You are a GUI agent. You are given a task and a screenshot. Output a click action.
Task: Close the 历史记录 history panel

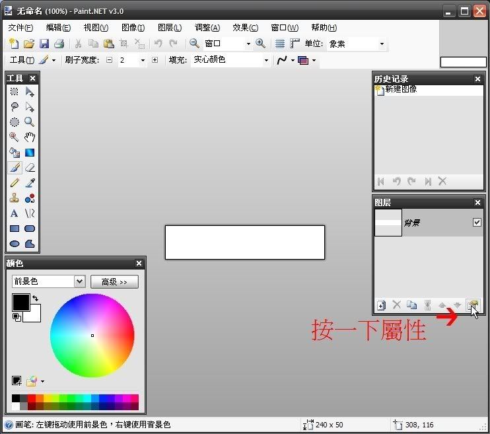(477, 79)
